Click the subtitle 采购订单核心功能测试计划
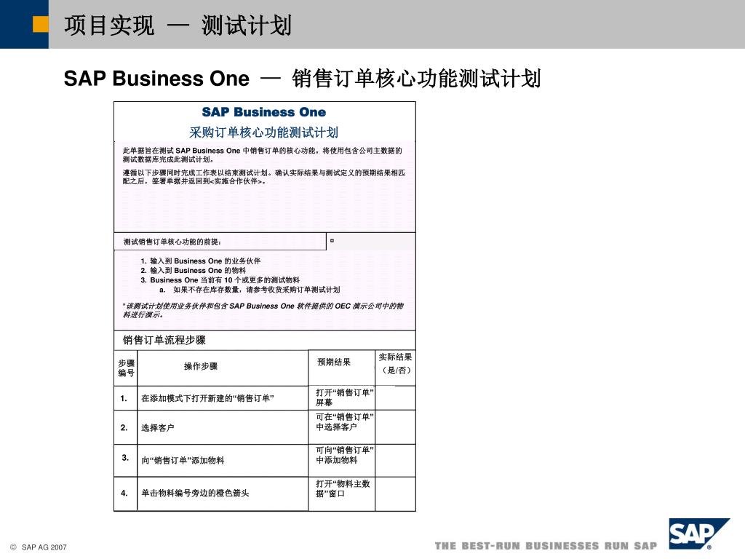Image resolution: width=745 pixels, height=559 pixels. [263, 132]
